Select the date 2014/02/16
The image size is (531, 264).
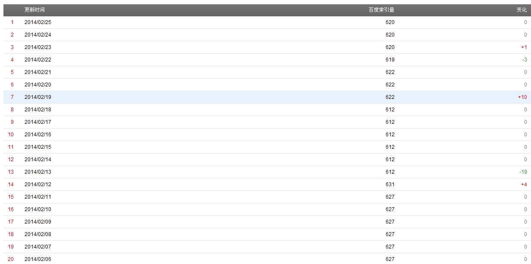tap(38, 135)
